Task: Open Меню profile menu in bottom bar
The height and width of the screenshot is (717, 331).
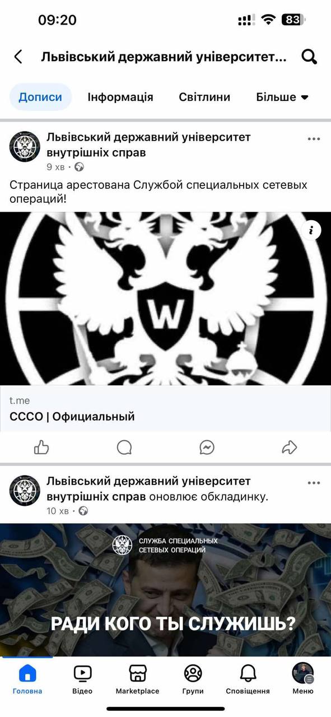Action: pyautogui.click(x=303, y=679)
